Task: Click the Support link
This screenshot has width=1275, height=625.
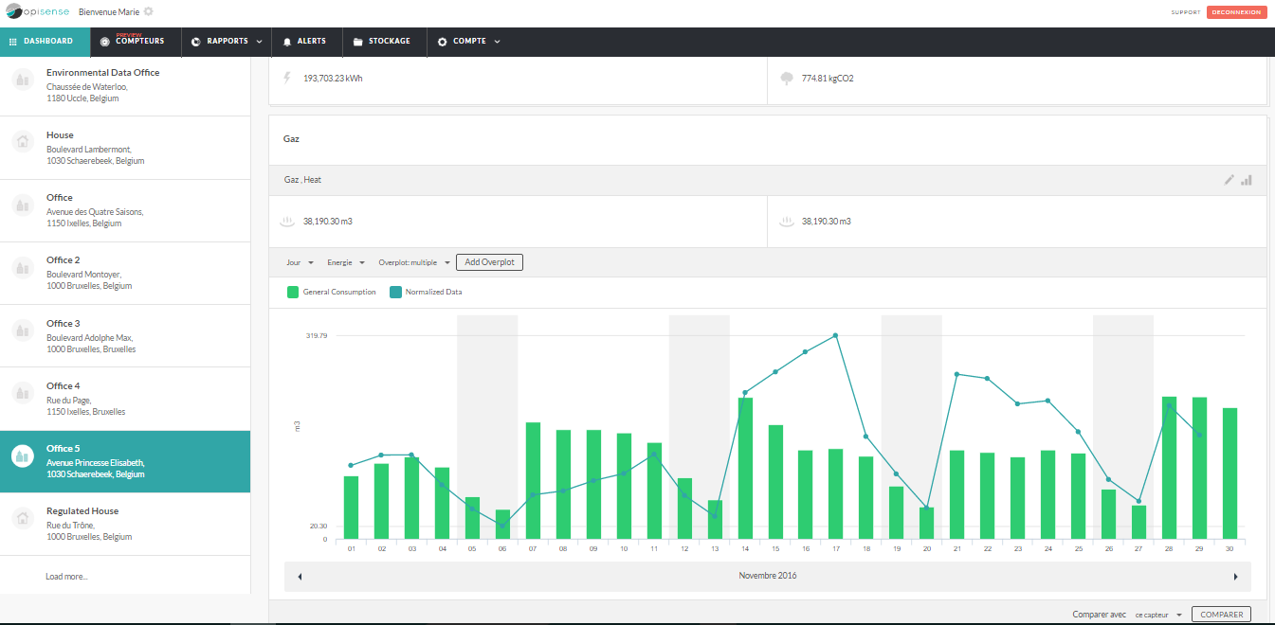Action: tap(1186, 12)
